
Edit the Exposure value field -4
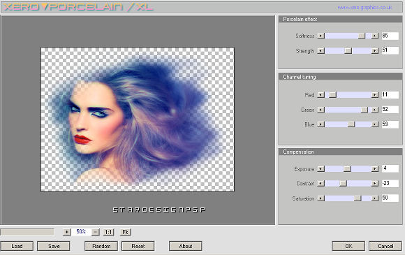(x=390, y=168)
